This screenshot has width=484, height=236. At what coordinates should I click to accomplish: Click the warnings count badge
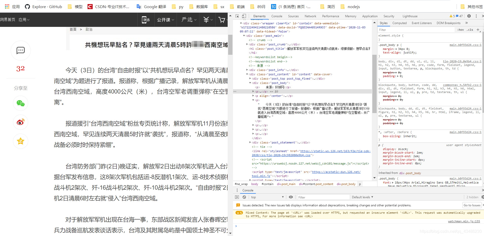pyautogui.click(x=452, y=16)
